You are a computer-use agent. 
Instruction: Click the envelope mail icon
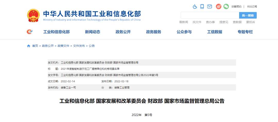210,6
